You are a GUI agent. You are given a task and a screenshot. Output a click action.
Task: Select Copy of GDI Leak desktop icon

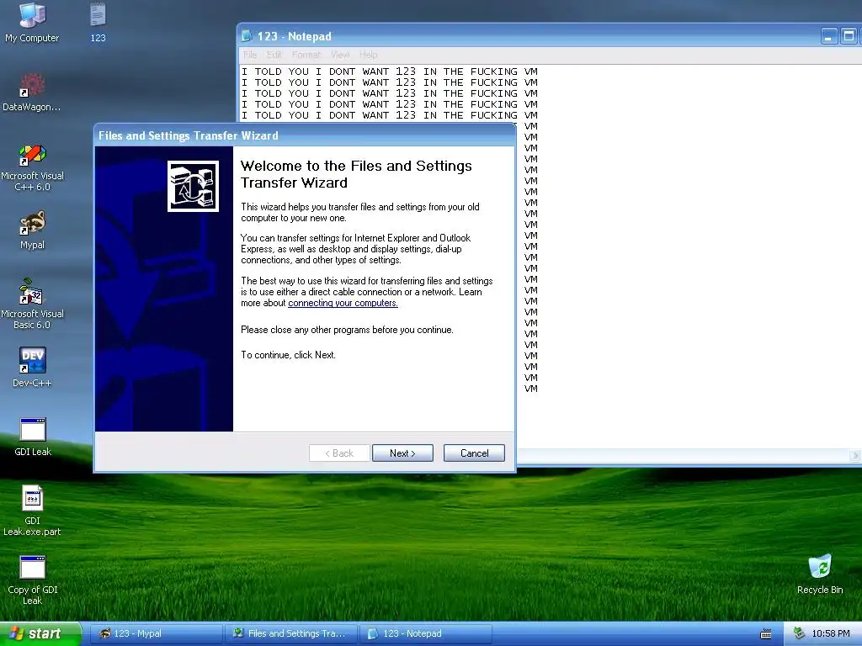pyautogui.click(x=32, y=580)
